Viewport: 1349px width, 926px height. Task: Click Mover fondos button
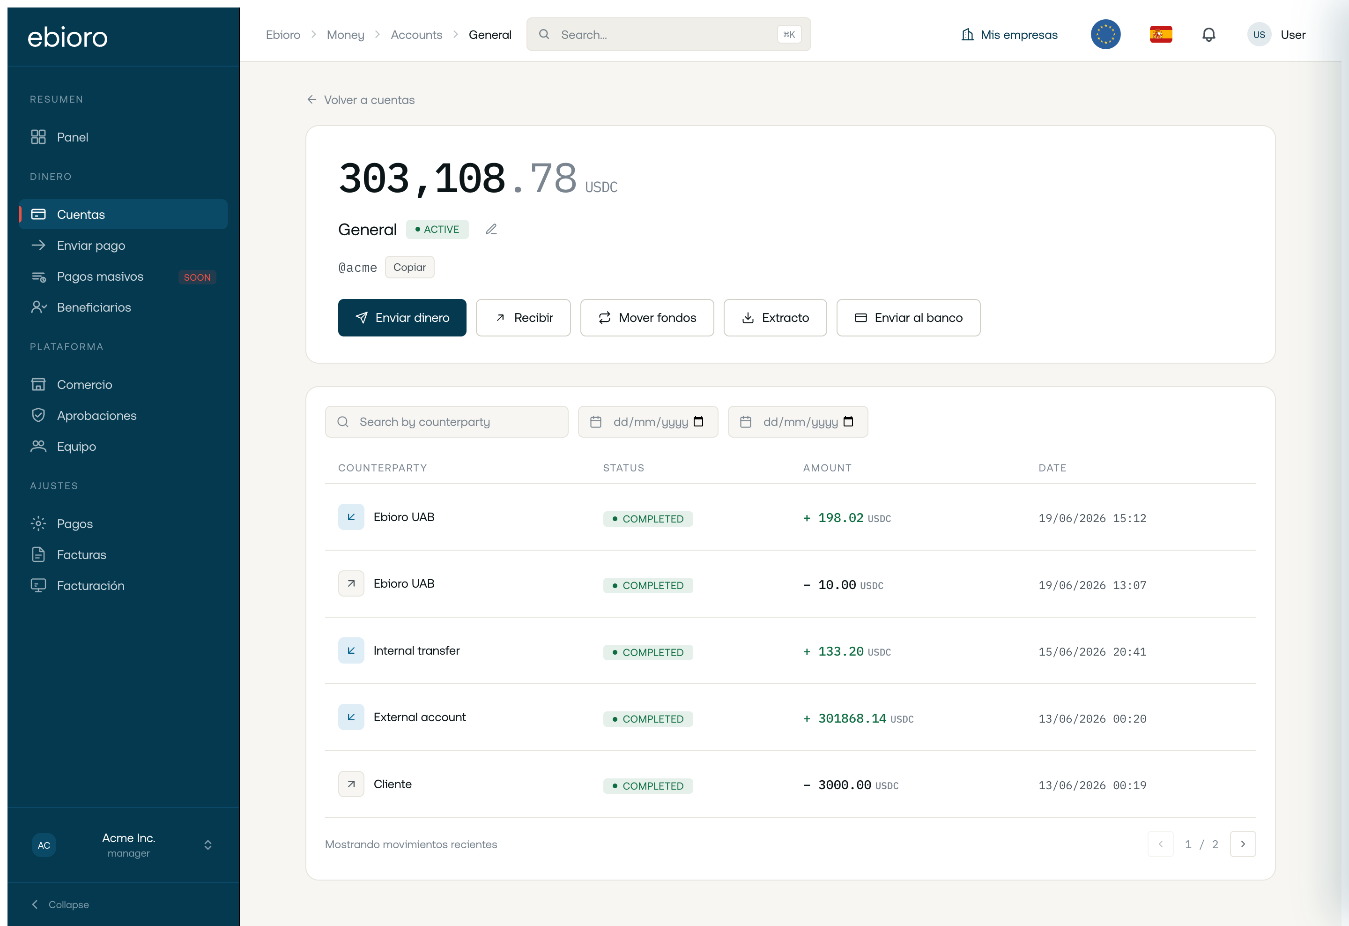(647, 318)
